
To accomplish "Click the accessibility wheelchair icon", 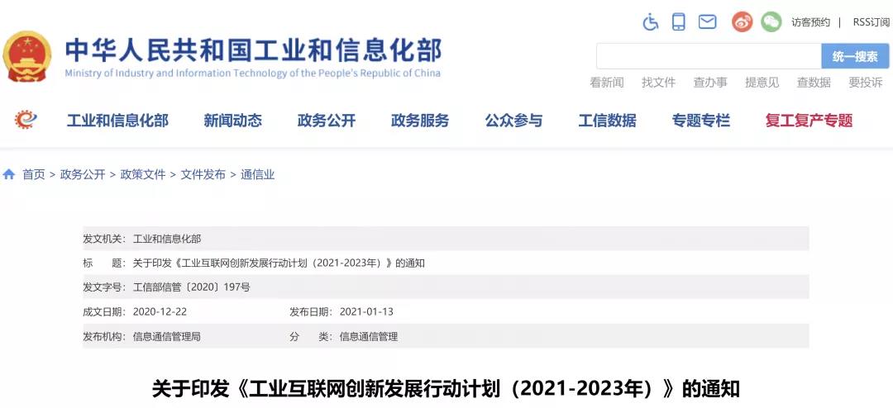I will [x=651, y=22].
